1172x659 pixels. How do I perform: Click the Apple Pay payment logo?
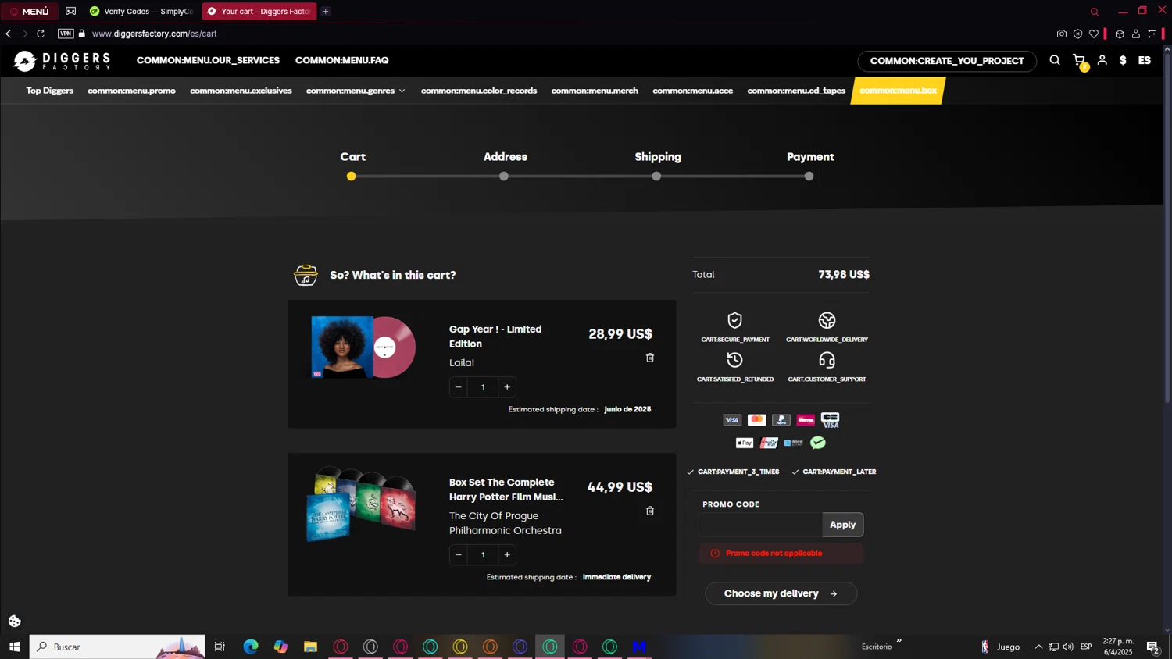point(745,443)
